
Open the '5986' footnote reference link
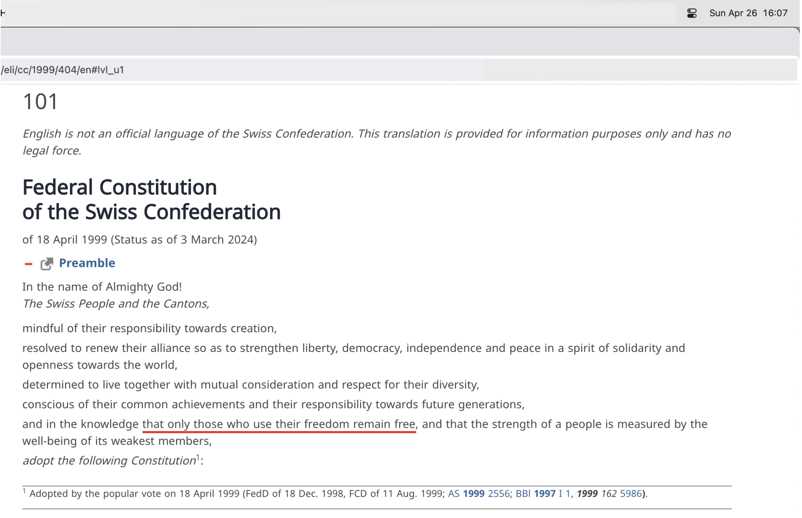(x=631, y=493)
